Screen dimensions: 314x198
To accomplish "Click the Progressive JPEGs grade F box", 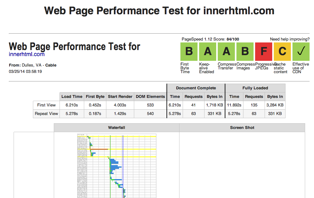I will pos(264,52).
